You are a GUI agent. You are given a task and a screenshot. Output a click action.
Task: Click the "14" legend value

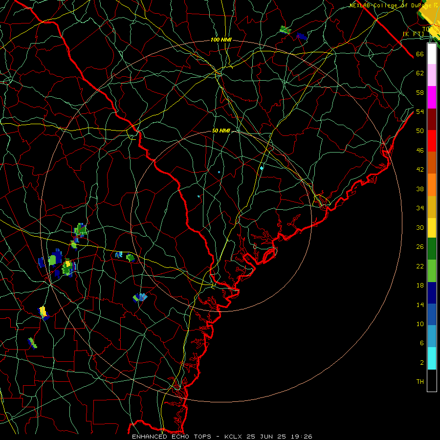(x=420, y=305)
